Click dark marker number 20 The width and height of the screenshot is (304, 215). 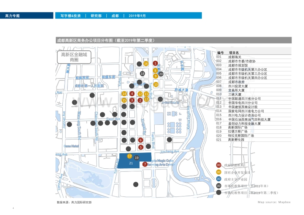point(161,74)
